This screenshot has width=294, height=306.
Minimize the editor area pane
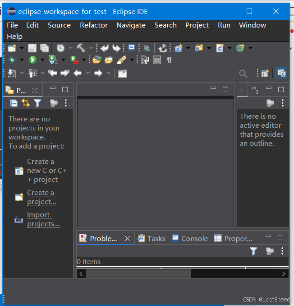213,88
